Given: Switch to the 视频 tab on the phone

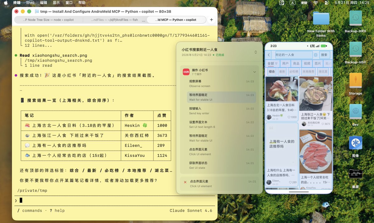Looking at the screenshot, I should click(307, 63).
